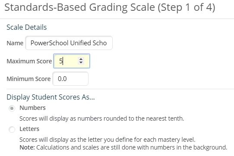The image size is (234, 156).
Task: Select the Letters radio button
Action: (12, 129)
